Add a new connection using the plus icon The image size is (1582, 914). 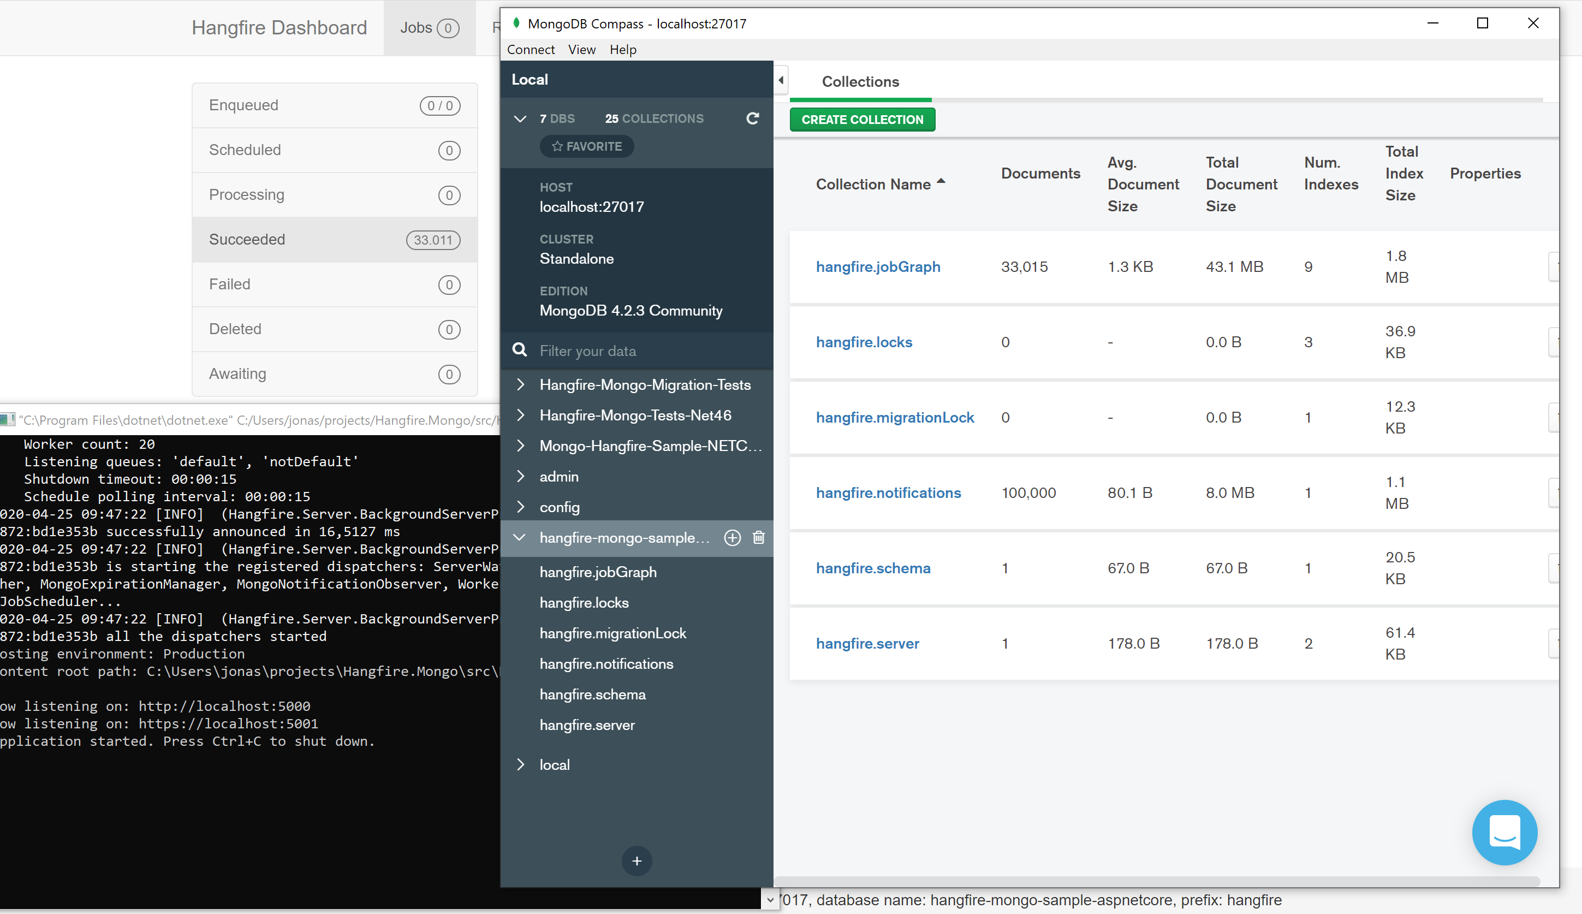click(637, 860)
